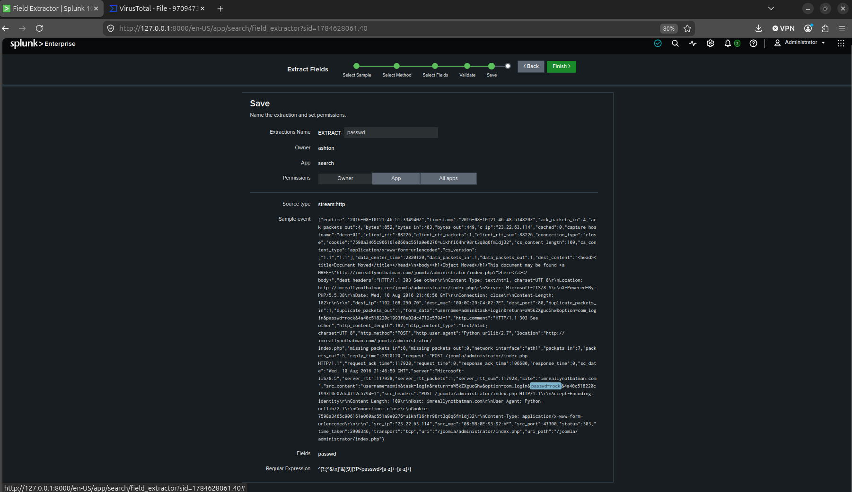The width and height of the screenshot is (852, 492).
Task: Close the Field Extractor tab
Action: [x=96, y=9]
